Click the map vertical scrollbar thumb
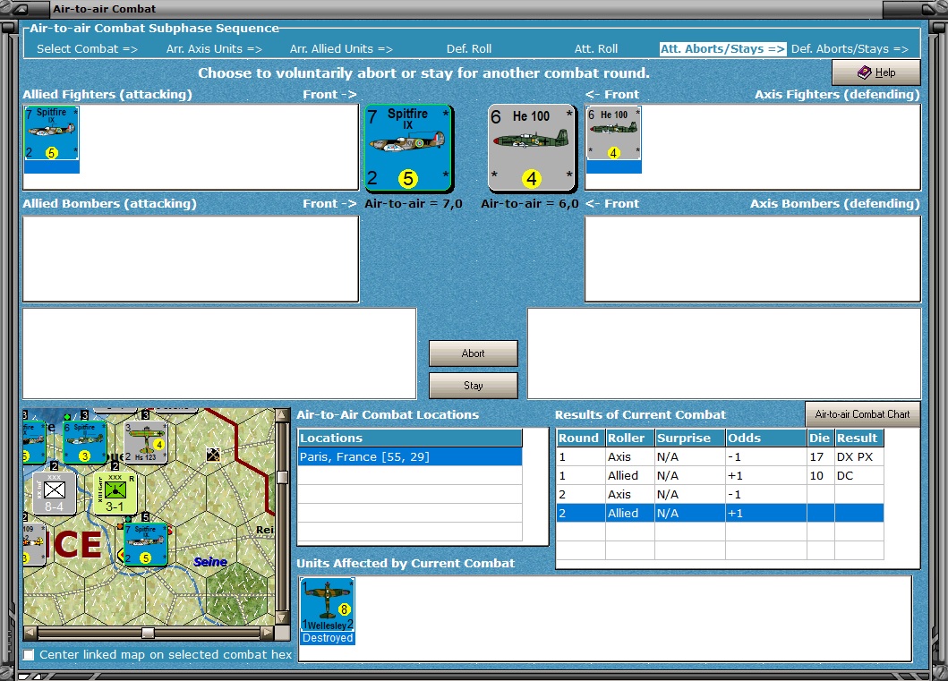Screen dimensions: 948x681 pos(282,477)
